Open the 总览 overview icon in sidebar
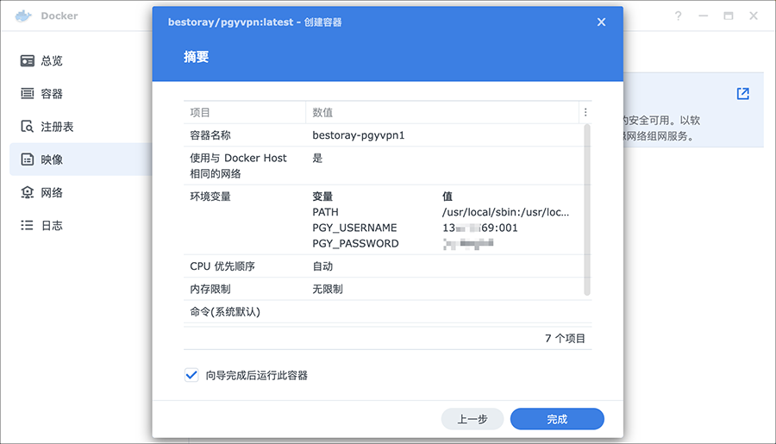Image resolution: width=776 pixels, height=444 pixels. pos(28,60)
